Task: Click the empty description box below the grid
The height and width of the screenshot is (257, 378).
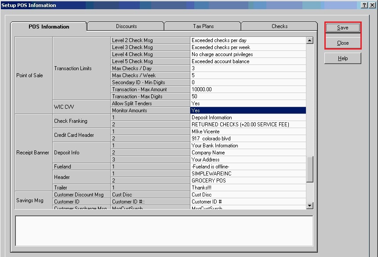Action: pyautogui.click(x=164, y=231)
